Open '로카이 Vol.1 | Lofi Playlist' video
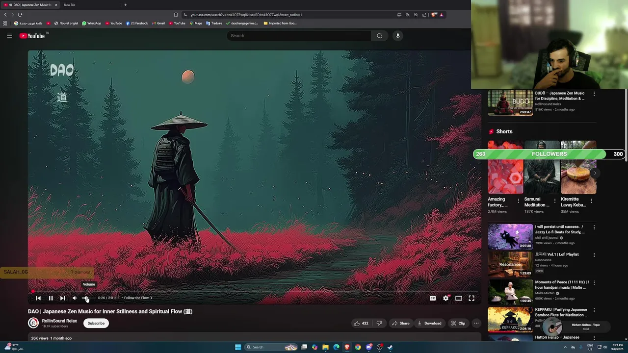The height and width of the screenshot is (353, 628). point(510,264)
